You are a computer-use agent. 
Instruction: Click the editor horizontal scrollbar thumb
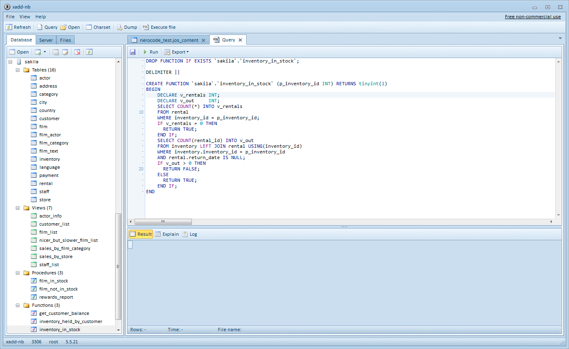tap(163, 222)
